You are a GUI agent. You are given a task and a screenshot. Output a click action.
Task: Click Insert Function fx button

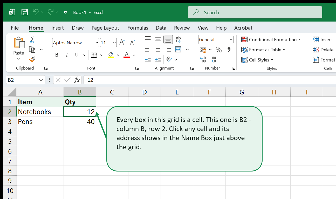click(77, 80)
